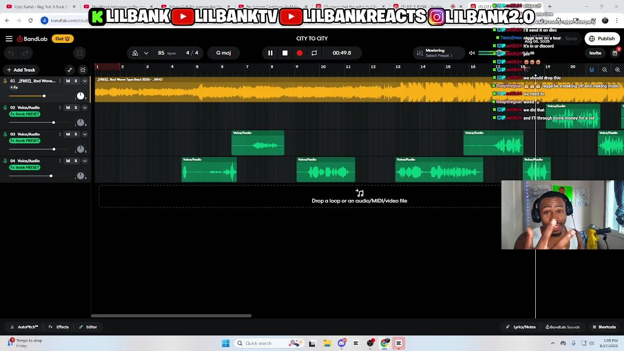
Task: Zoom out the timeline
Action: (604, 70)
